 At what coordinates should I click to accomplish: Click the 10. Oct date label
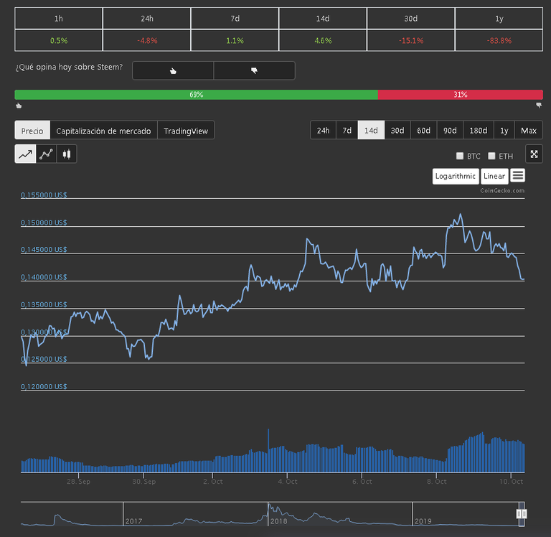511,482
